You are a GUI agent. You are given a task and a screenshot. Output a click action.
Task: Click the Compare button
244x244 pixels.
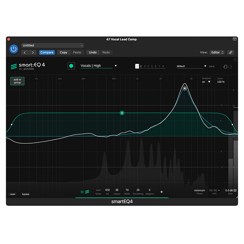pyautogui.click(x=47, y=52)
